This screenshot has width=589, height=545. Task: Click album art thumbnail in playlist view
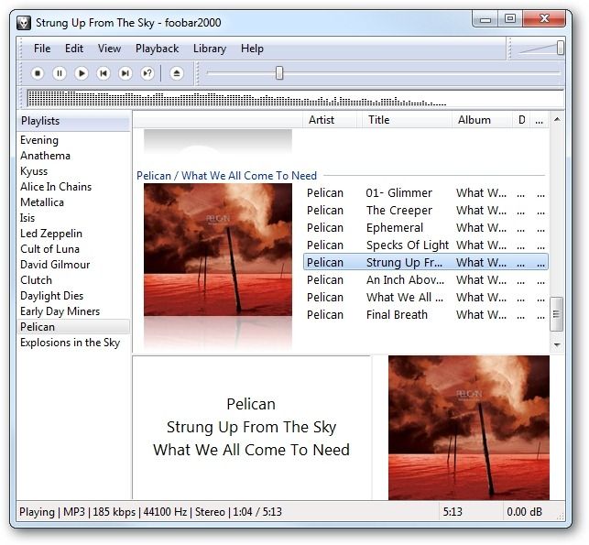(x=218, y=250)
